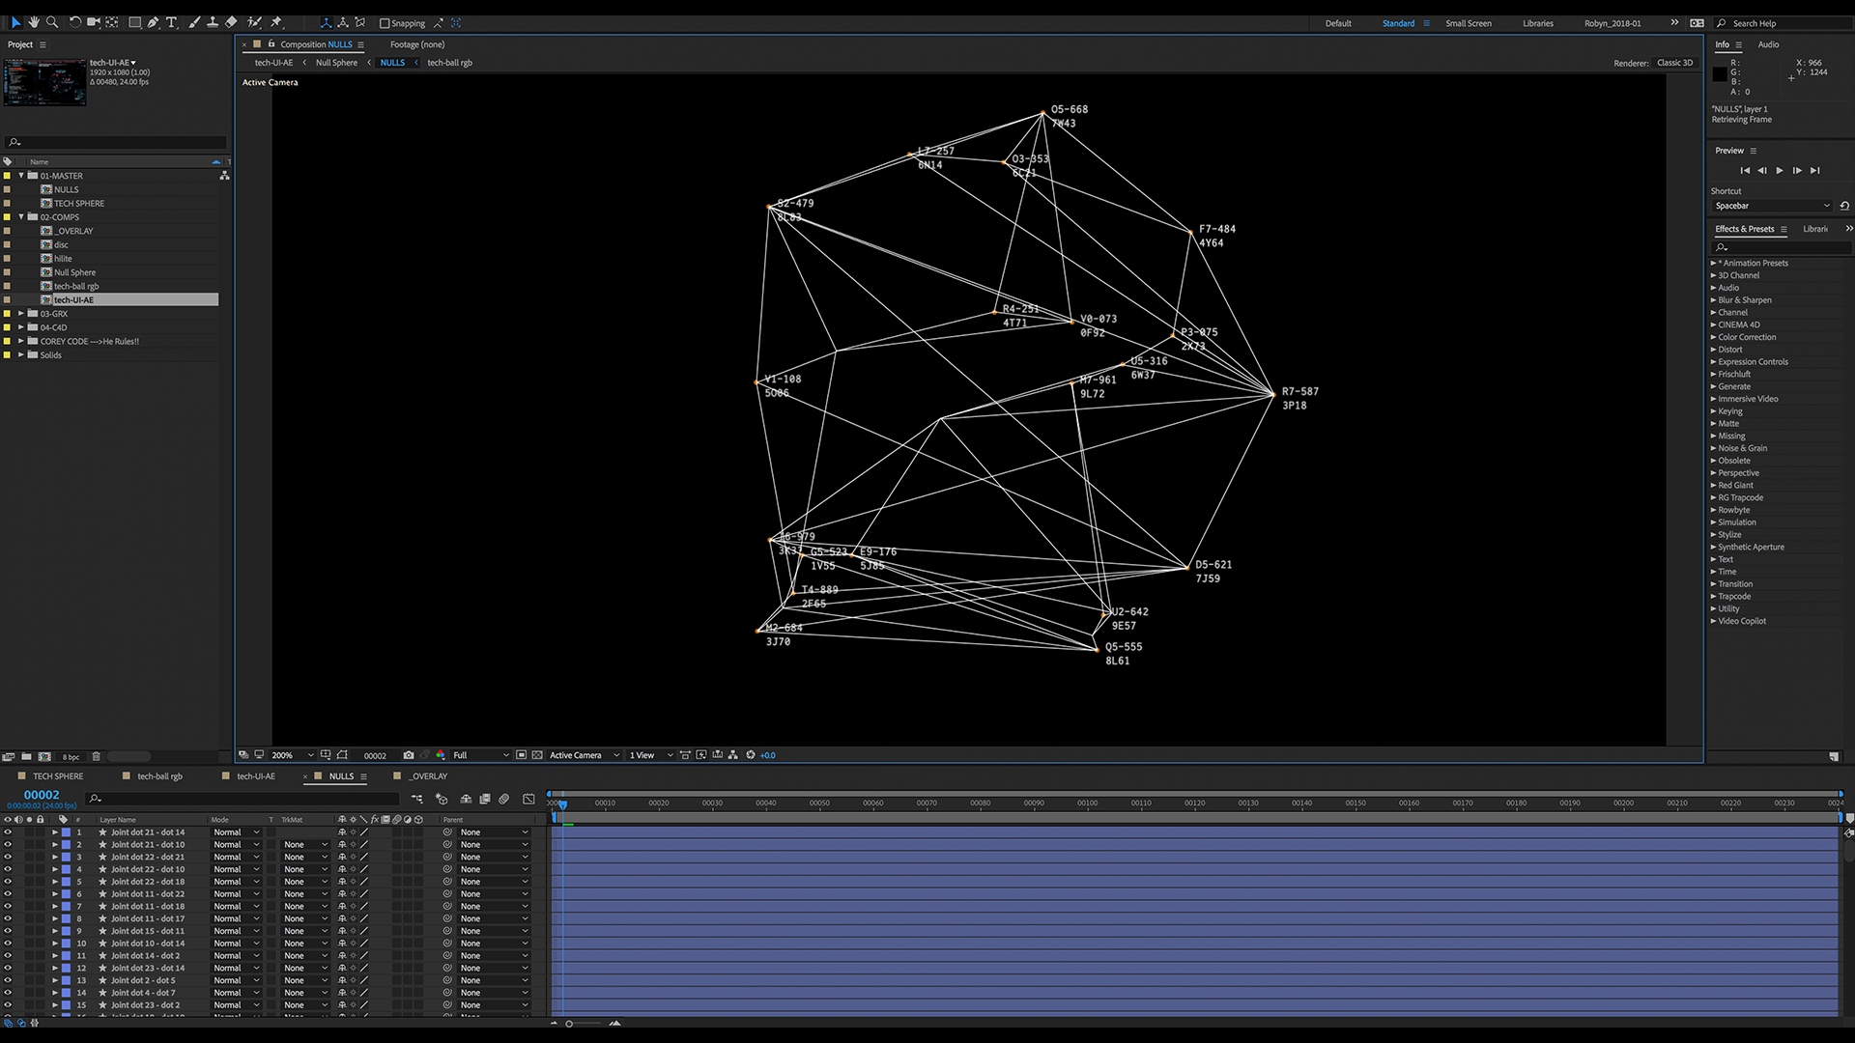This screenshot has width=1855, height=1043.
Task: Open the 200% magnification dropdown
Action: (x=293, y=755)
